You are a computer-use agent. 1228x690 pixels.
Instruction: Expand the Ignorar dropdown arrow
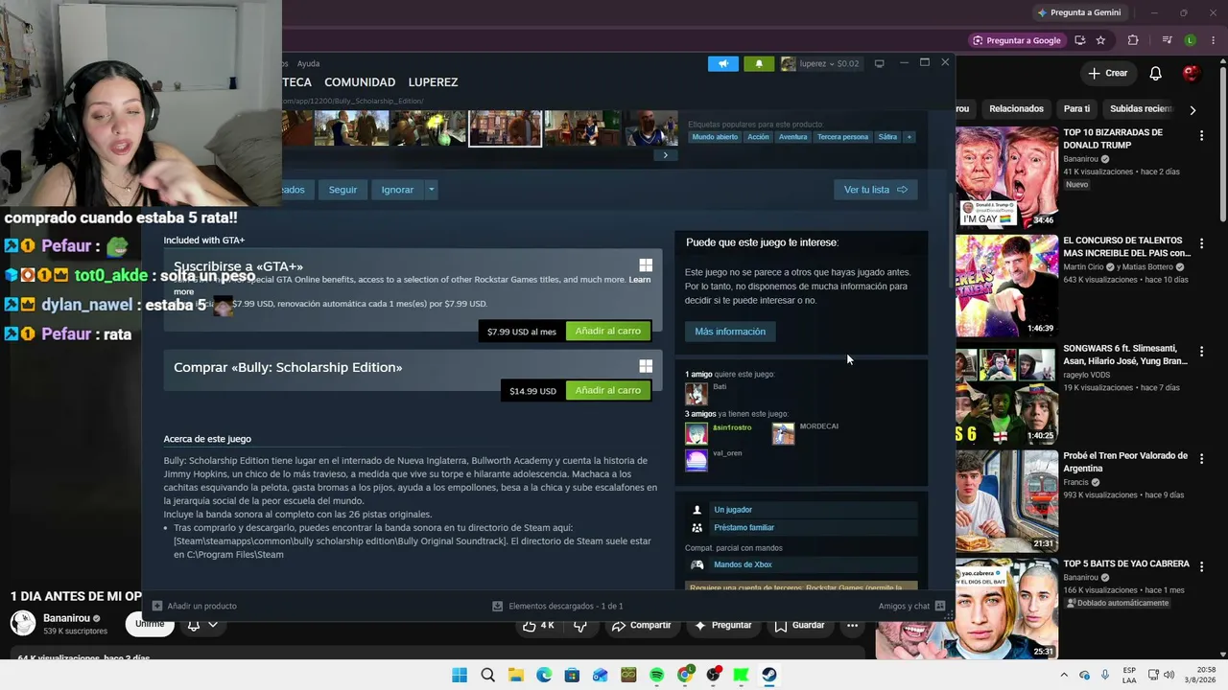click(432, 190)
